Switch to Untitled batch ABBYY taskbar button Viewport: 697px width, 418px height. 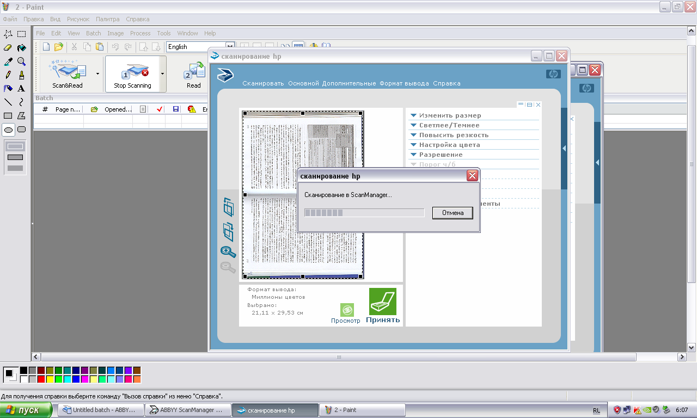pos(102,410)
